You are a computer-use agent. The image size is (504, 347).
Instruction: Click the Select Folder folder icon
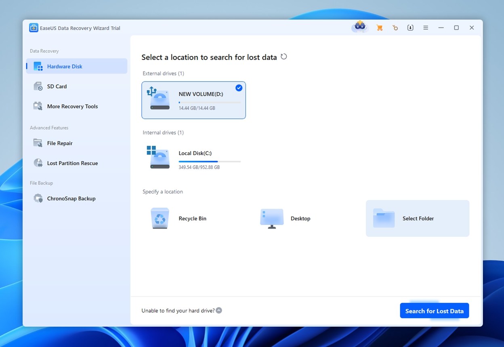pyautogui.click(x=384, y=218)
